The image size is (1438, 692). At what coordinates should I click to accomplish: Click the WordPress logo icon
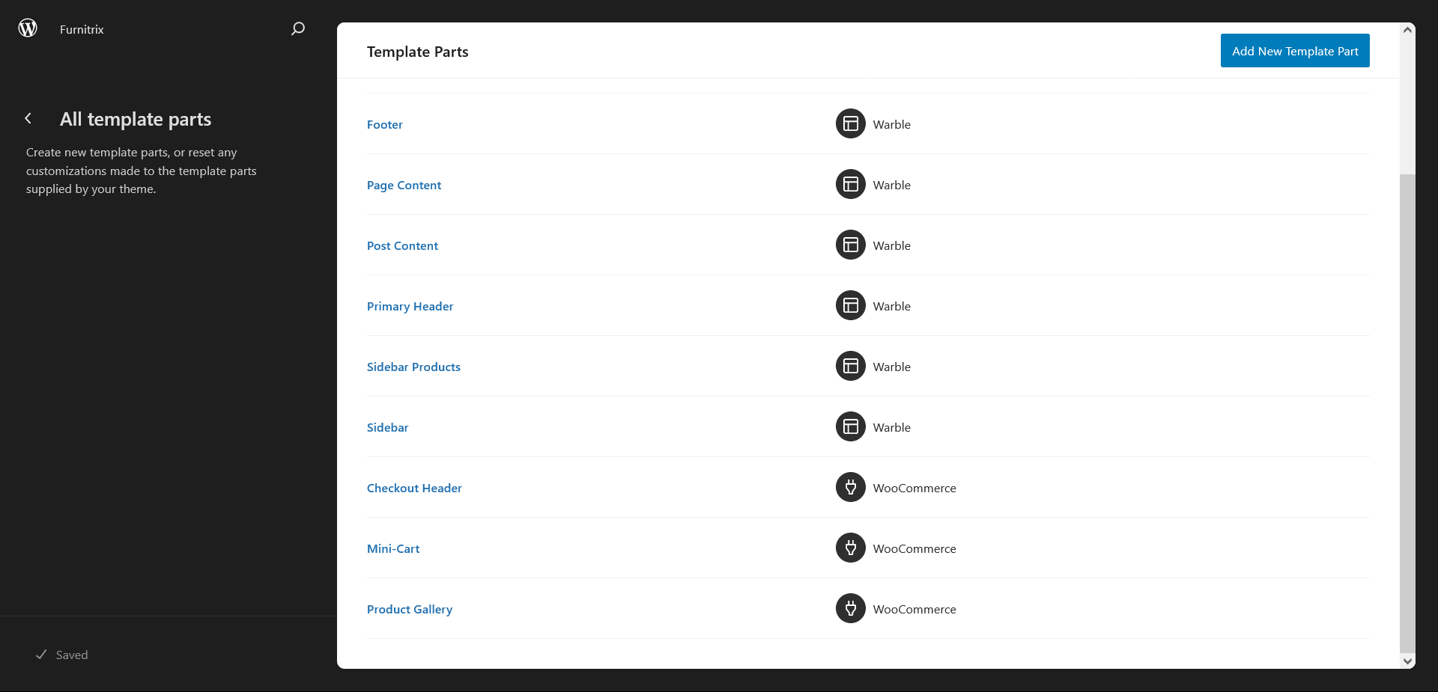click(x=28, y=28)
